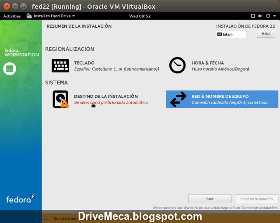Minimize the VirtualBox window
This screenshot has height=223, width=280.
click(15, 7)
